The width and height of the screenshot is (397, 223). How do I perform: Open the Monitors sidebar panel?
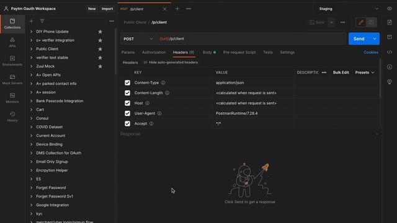[12, 98]
